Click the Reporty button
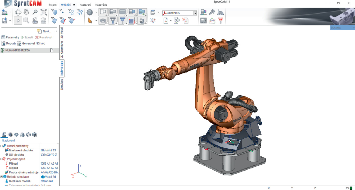This screenshot has height=190, width=355. point(9,43)
